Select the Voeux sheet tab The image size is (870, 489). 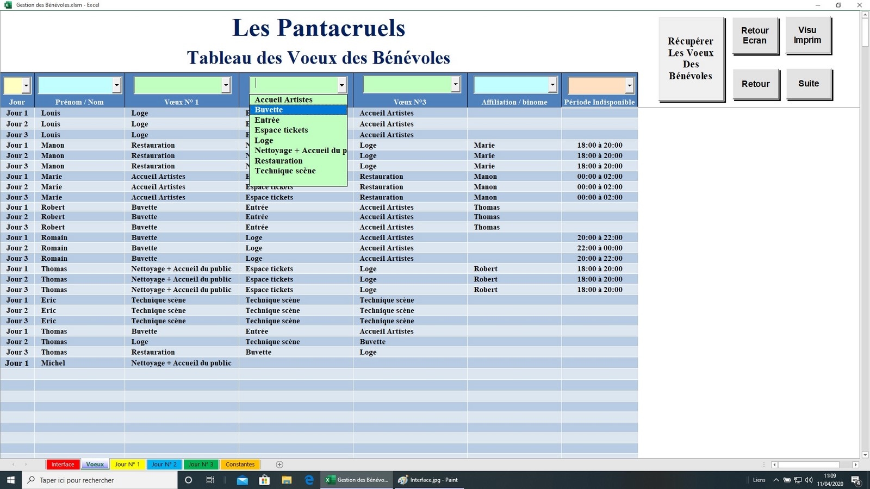point(95,465)
